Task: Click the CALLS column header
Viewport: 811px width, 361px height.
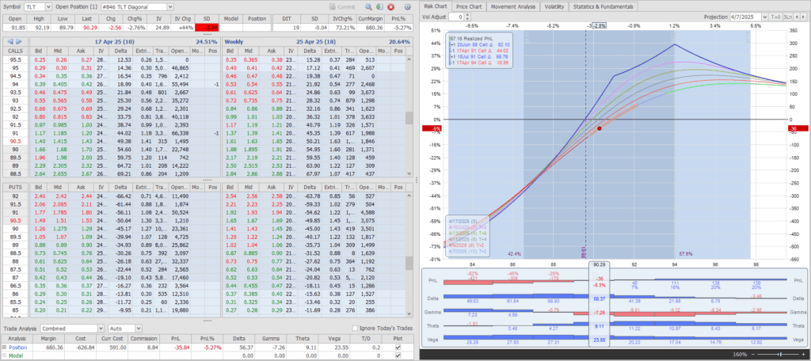Action: [x=15, y=51]
